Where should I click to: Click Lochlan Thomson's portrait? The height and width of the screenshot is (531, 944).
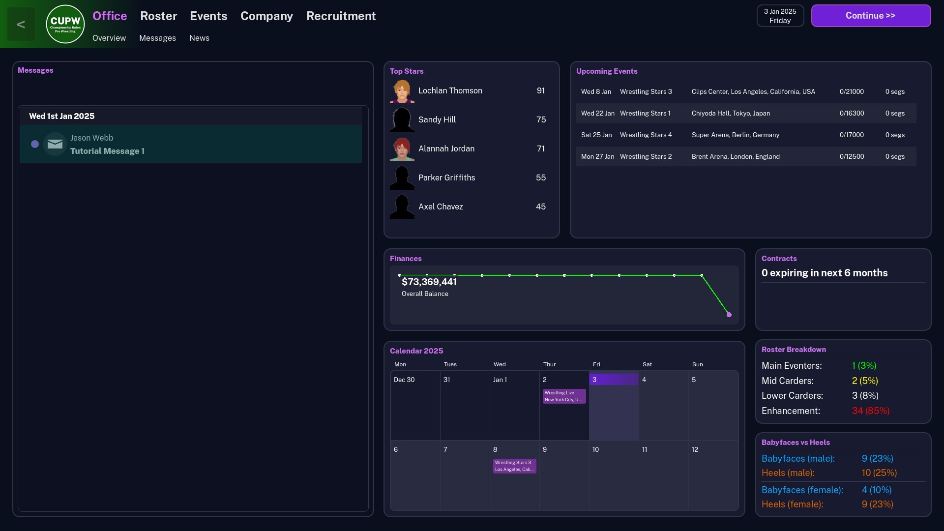point(402,90)
